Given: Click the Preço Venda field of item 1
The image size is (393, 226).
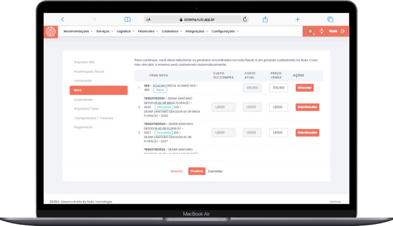Looking at the screenshot, I should [x=278, y=88].
